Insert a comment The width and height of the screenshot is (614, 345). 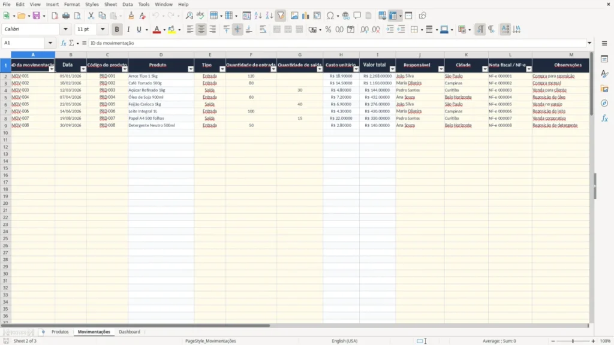[x=357, y=16]
